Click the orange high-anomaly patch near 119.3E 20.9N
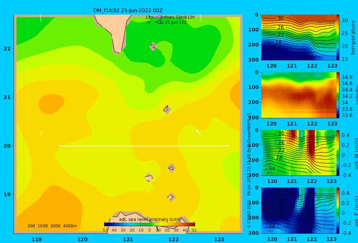 pos(51,104)
